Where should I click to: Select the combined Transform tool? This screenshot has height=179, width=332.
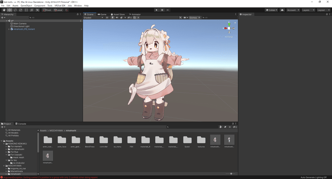coord(32,10)
